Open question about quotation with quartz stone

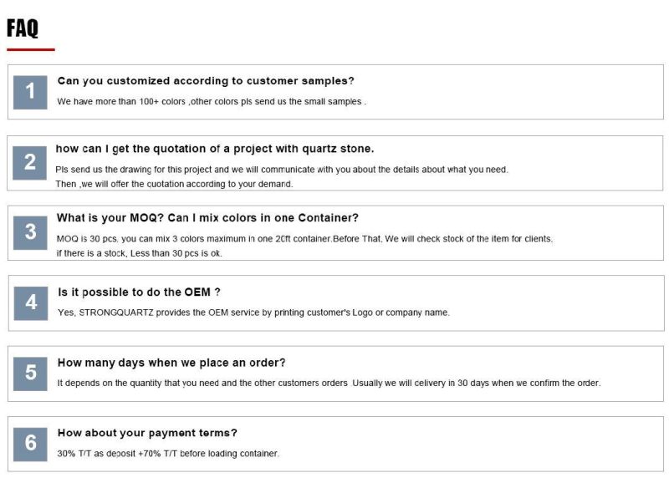point(215,149)
